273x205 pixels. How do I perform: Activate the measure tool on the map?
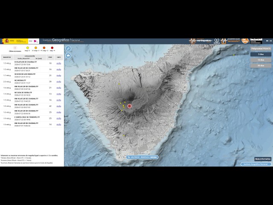coord(68,48)
